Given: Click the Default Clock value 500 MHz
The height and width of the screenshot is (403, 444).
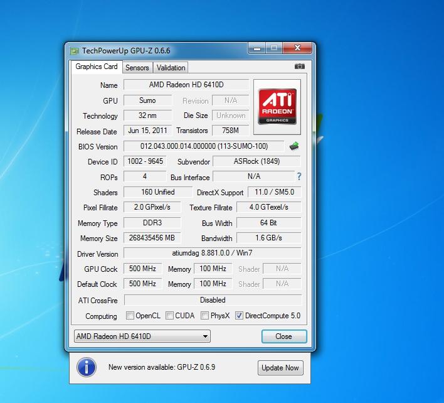Looking at the screenshot, I should point(143,284).
